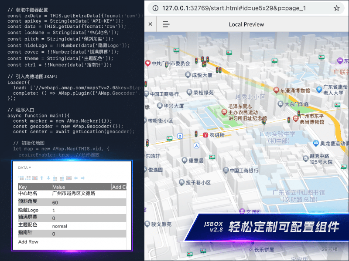
Task: Select the 主题配色 key cell
Action: click(35, 225)
